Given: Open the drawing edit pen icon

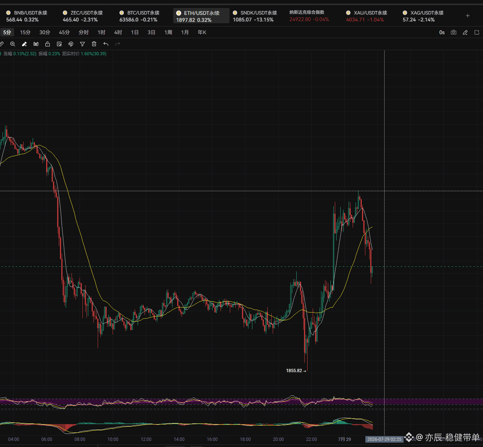Looking at the screenshot, I should point(465,32).
